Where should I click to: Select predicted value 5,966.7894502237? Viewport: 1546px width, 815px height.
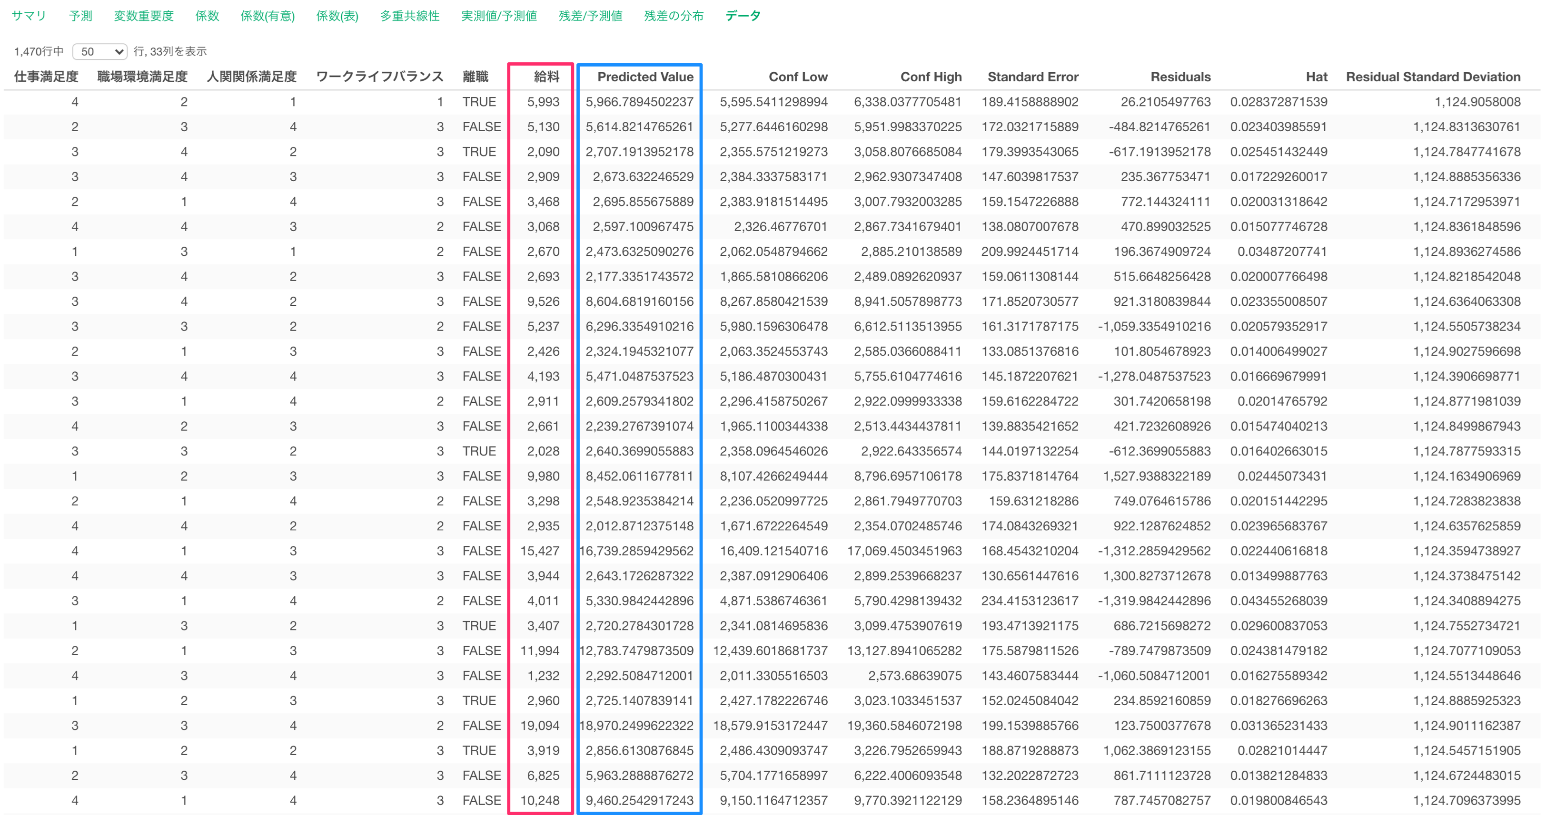(639, 102)
